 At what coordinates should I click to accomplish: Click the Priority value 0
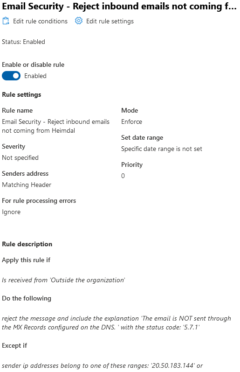pyautogui.click(x=123, y=176)
